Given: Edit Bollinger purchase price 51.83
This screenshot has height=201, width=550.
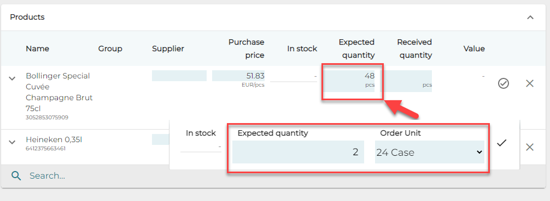Looking at the screenshot, I should tap(238, 76).
